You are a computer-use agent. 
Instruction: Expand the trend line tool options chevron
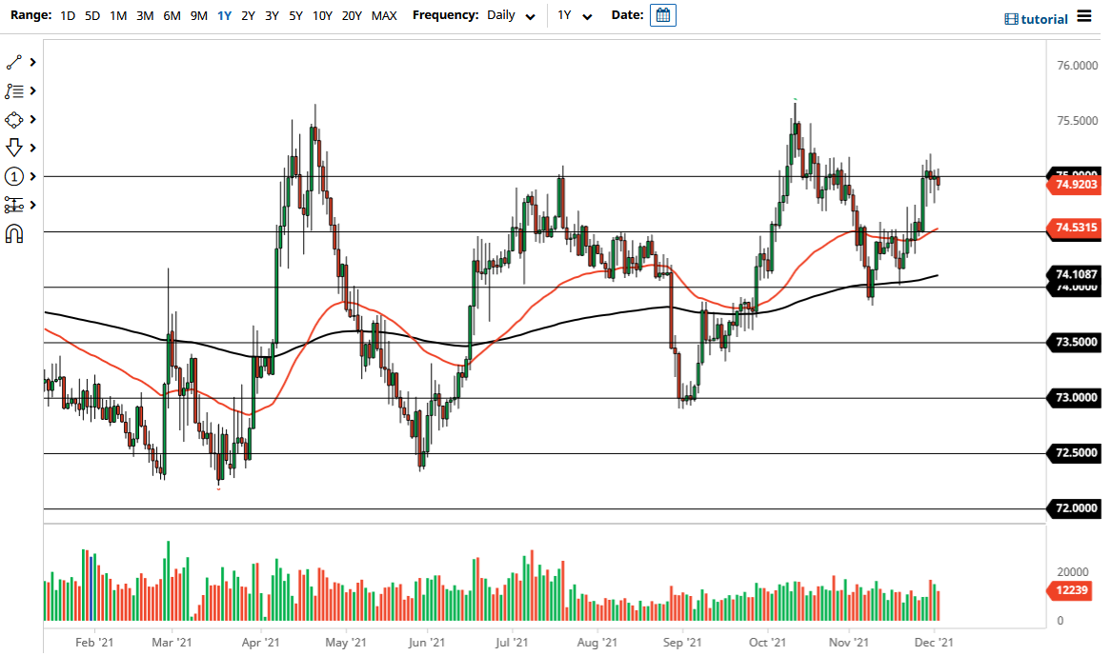click(x=30, y=62)
